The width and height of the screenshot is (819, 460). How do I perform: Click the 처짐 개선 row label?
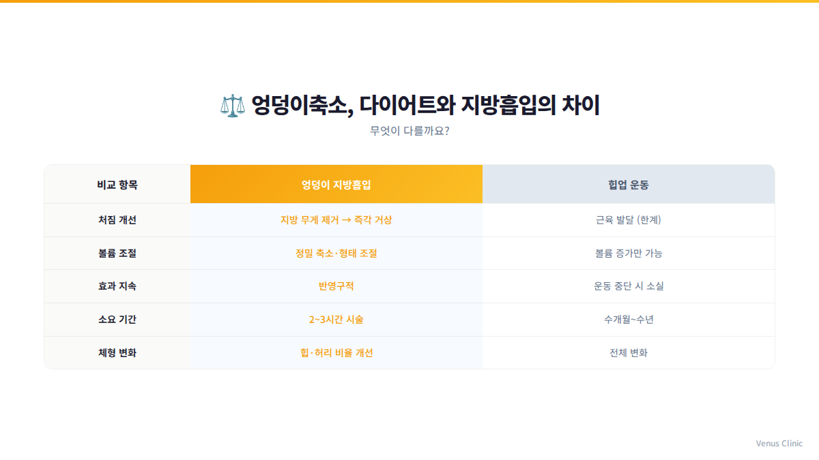click(x=117, y=220)
